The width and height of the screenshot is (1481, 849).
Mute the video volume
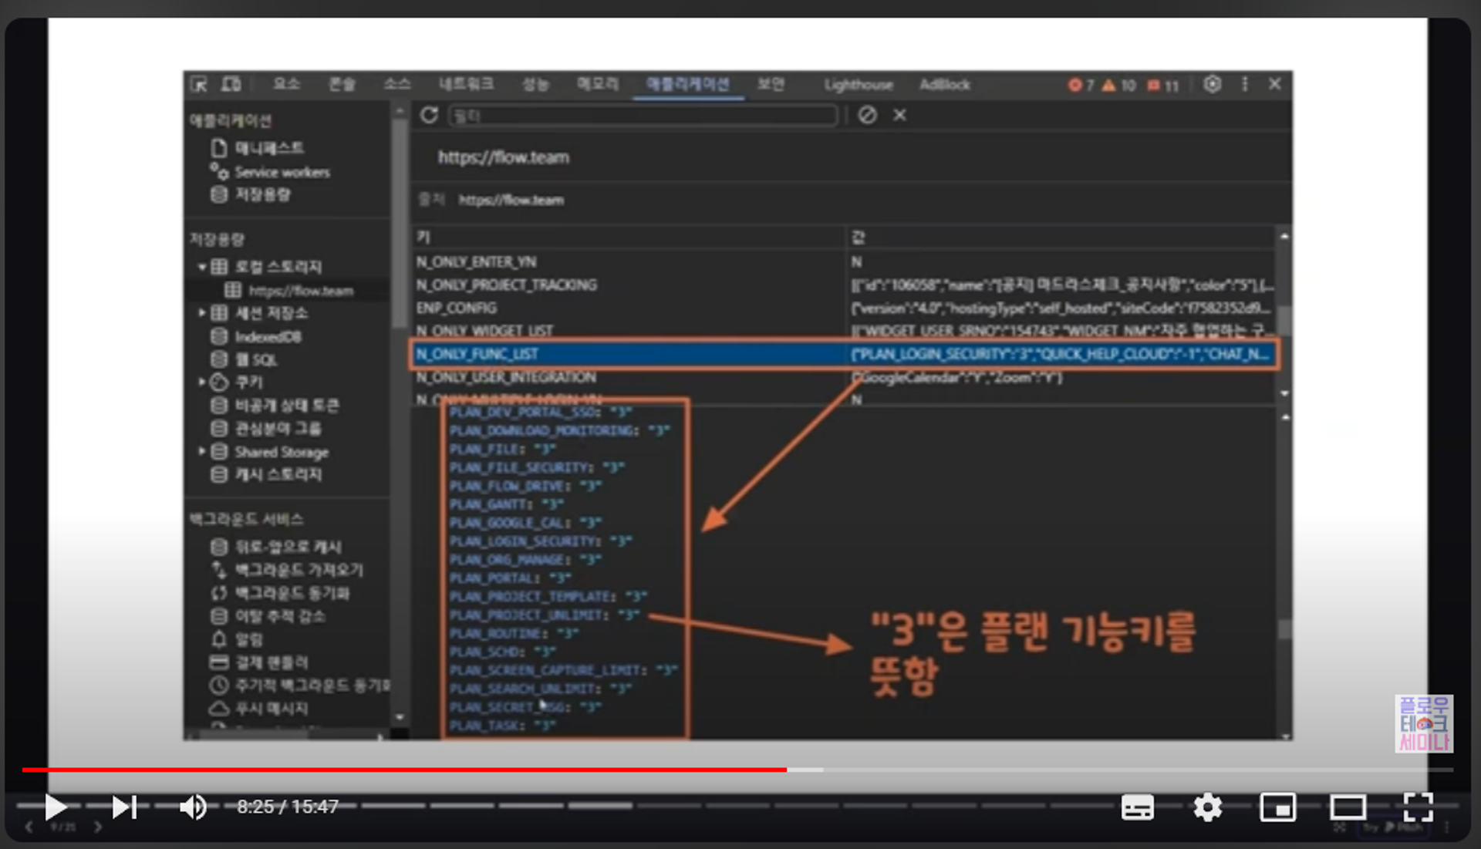193,807
